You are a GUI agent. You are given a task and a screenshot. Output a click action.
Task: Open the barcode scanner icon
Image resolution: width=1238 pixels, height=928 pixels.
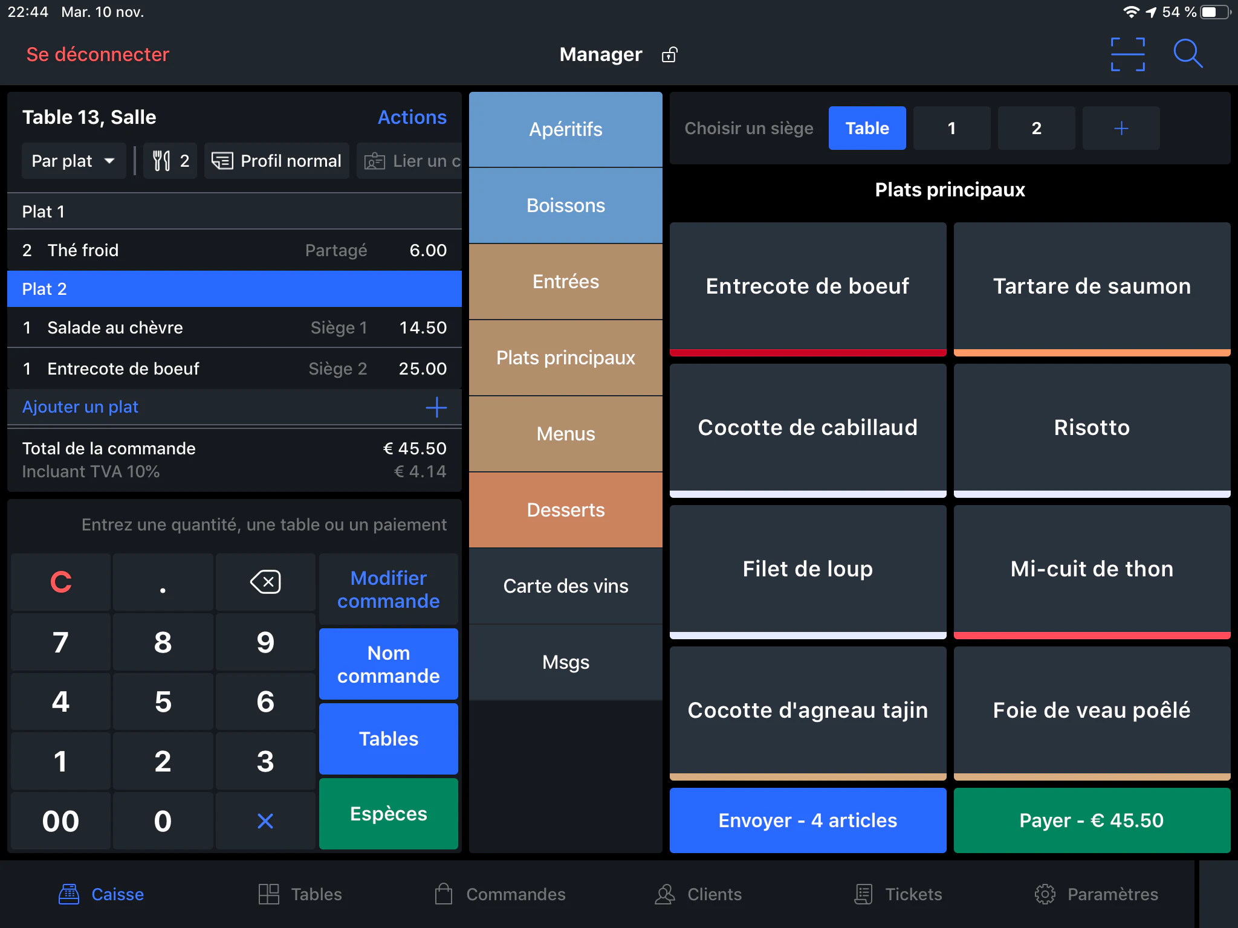[1127, 54]
